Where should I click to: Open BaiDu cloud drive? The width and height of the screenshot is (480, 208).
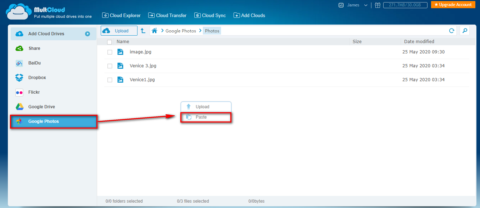point(54,63)
